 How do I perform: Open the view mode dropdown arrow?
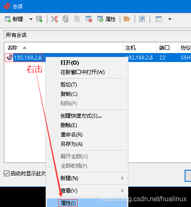click(x=170, y=19)
